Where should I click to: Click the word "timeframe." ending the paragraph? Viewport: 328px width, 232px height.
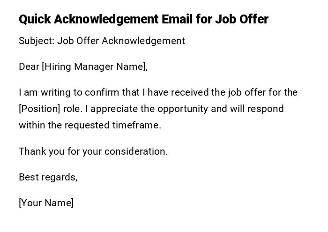[137, 125]
